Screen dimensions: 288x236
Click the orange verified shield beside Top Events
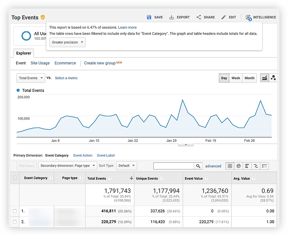pos(43,17)
